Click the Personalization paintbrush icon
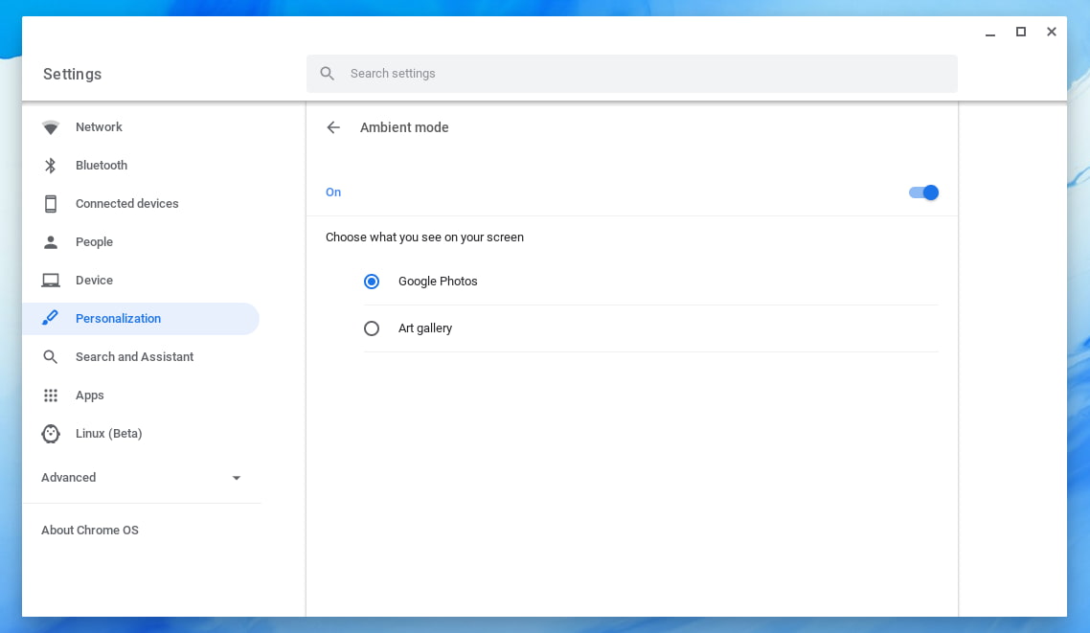This screenshot has height=633, width=1090. point(50,318)
